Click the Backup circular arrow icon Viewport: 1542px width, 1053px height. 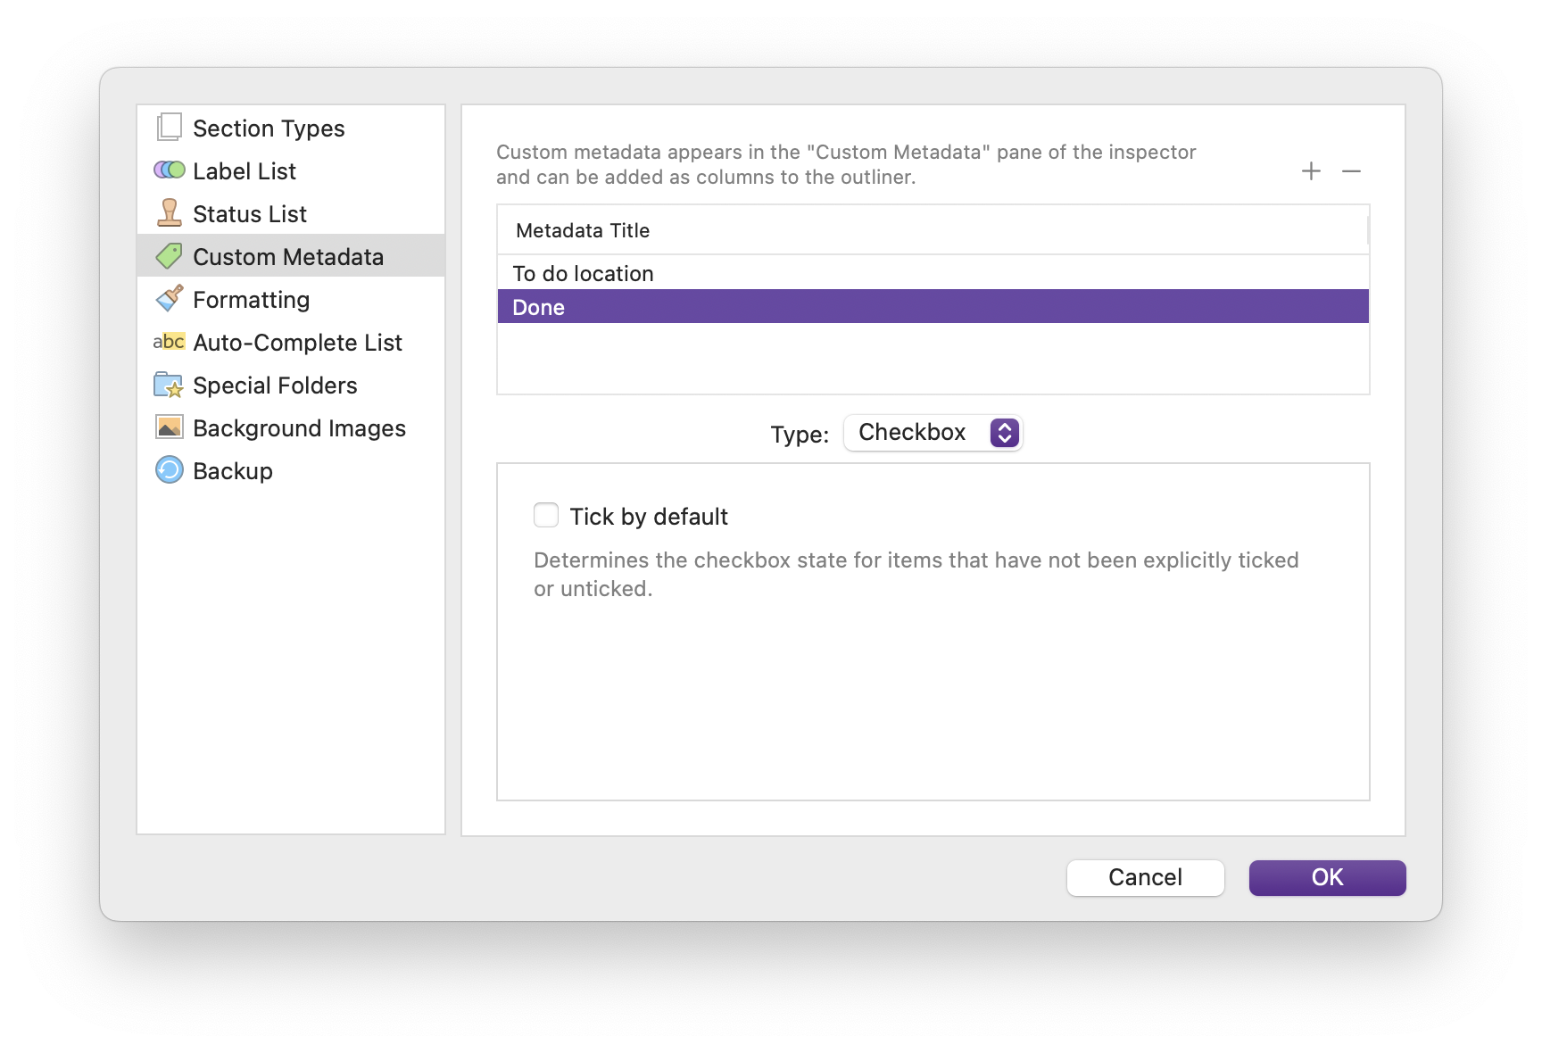[169, 470]
